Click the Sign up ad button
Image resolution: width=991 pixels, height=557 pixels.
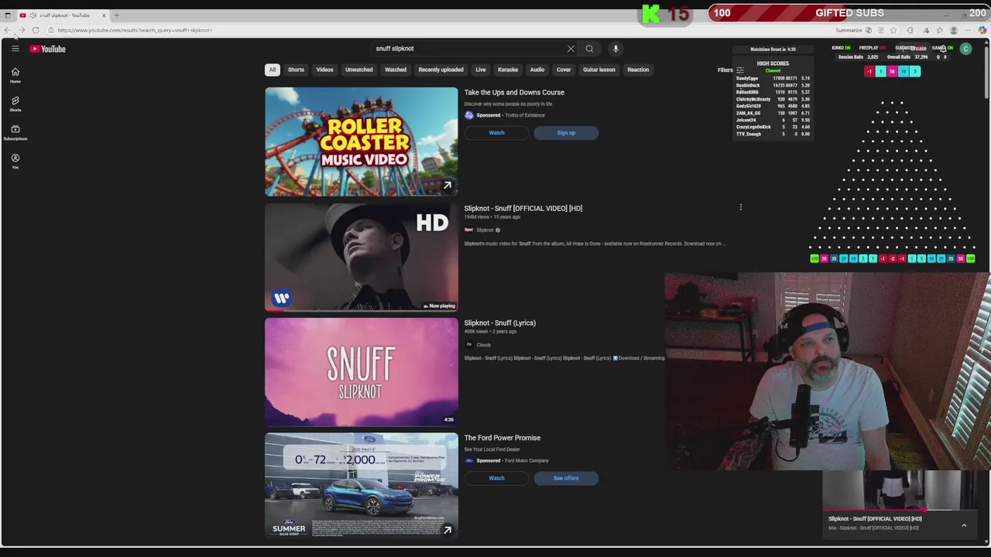[x=566, y=133]
